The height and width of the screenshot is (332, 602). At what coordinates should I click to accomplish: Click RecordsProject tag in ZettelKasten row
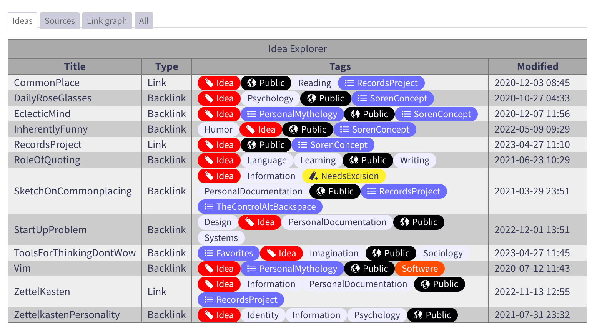[x=241, y=300]
